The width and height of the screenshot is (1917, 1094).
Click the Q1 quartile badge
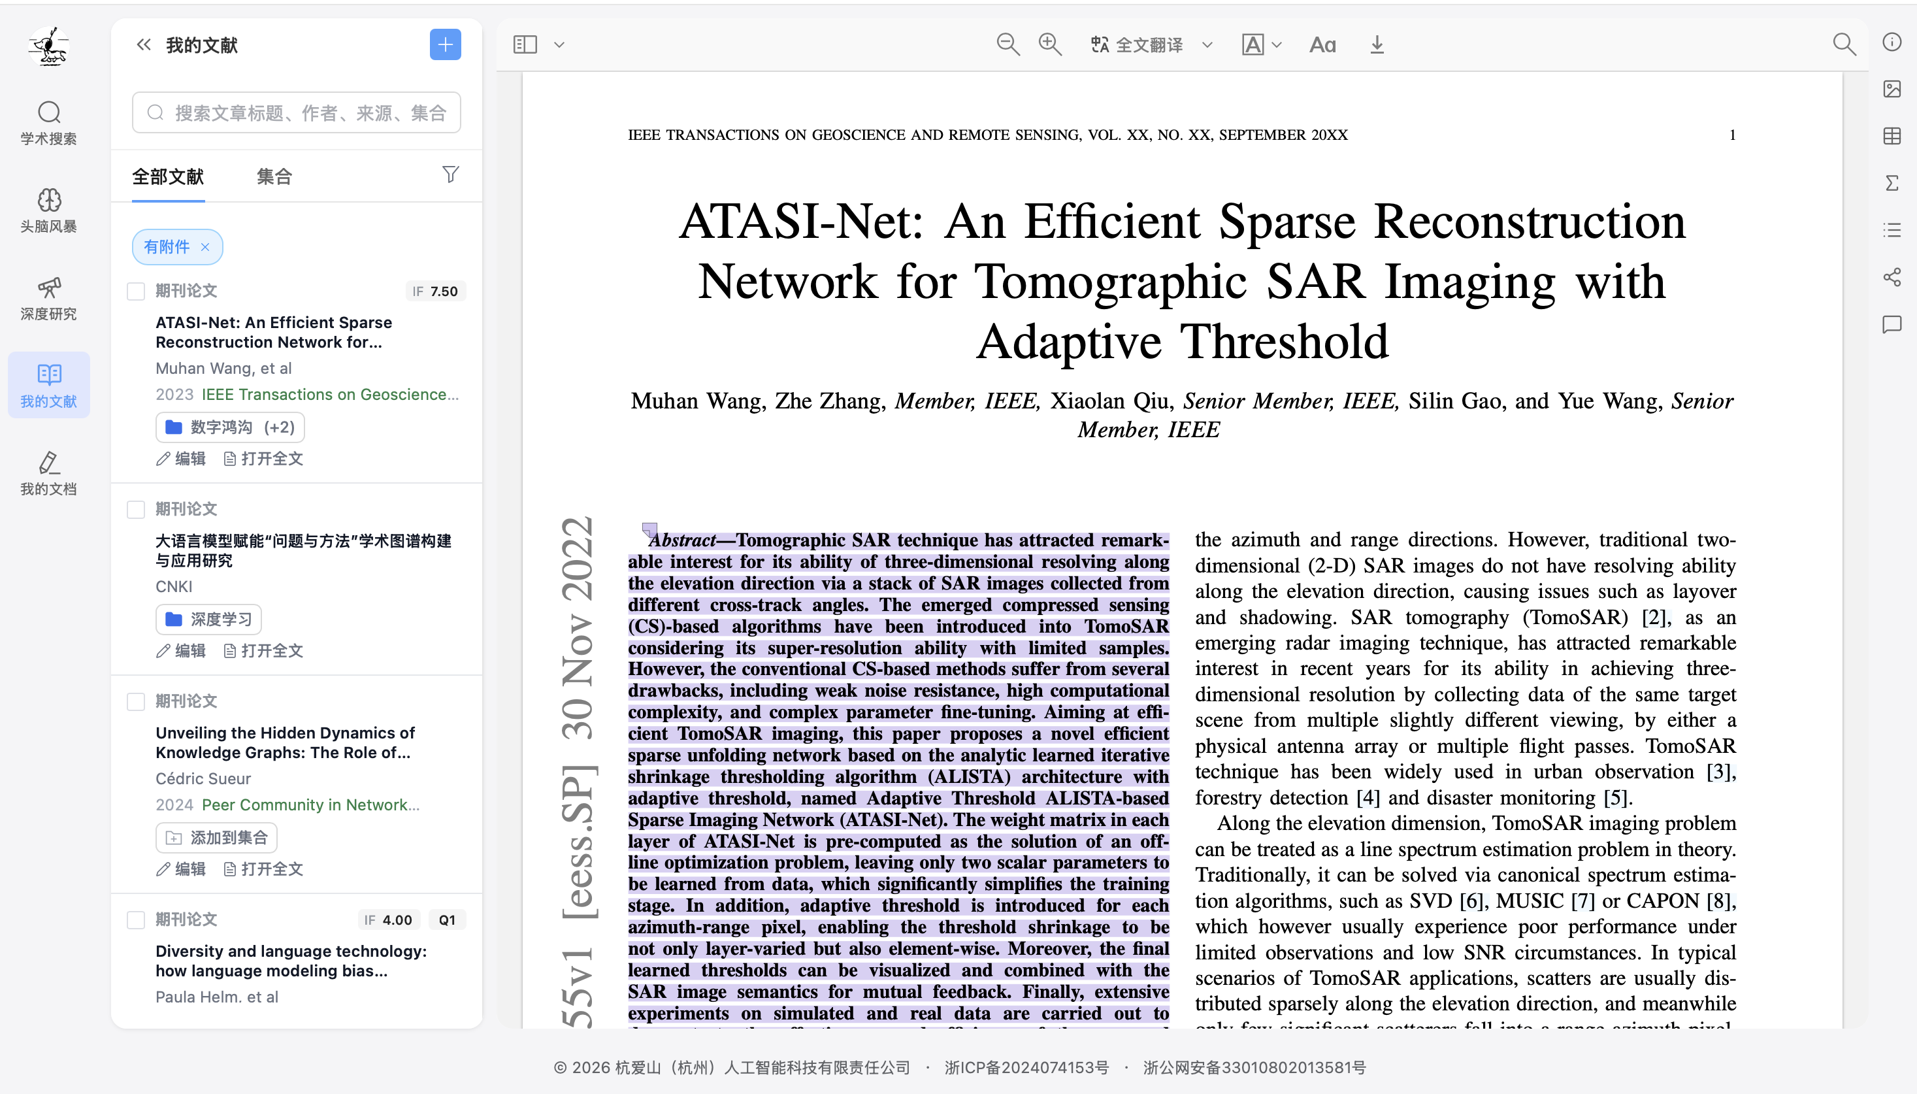447,920
